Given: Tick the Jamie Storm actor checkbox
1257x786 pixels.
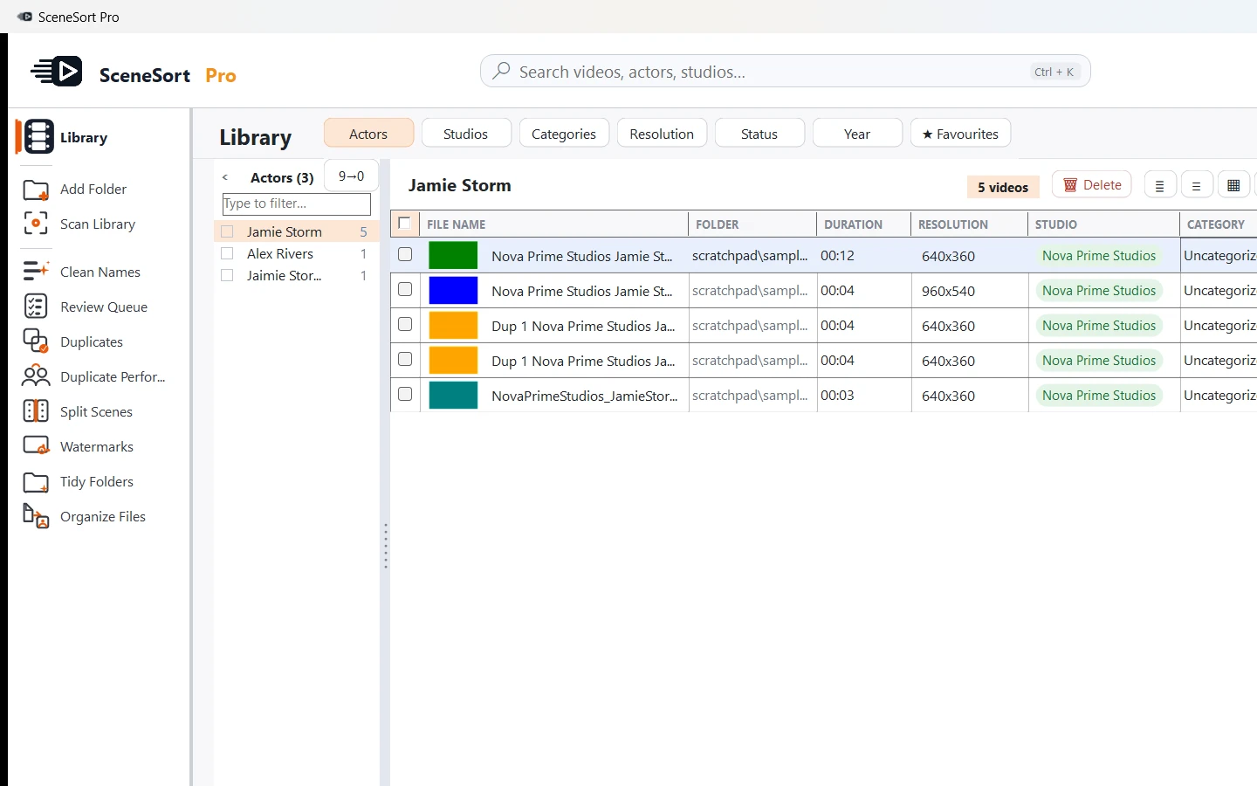Looking at the screenshot, I should pyautogui.click(x=228, y=231).
